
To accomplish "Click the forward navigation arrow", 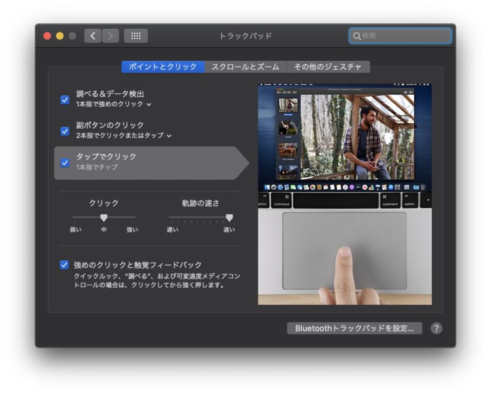I will click(110, 36).
